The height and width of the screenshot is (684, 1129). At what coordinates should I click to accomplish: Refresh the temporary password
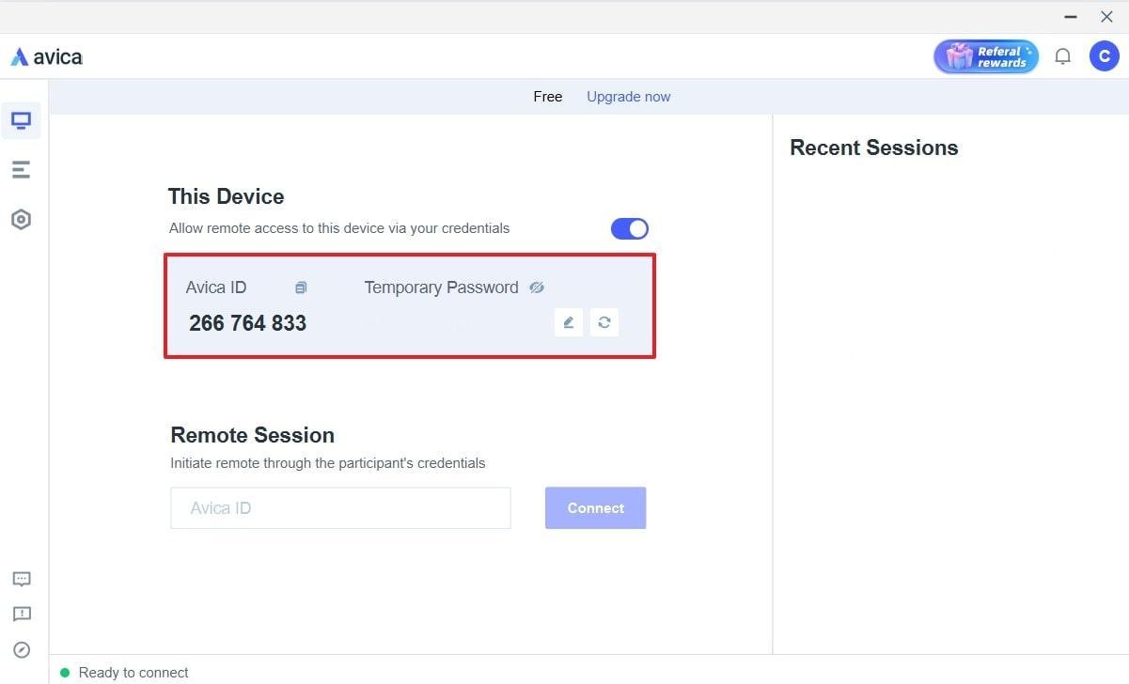[x=604, y=322]
